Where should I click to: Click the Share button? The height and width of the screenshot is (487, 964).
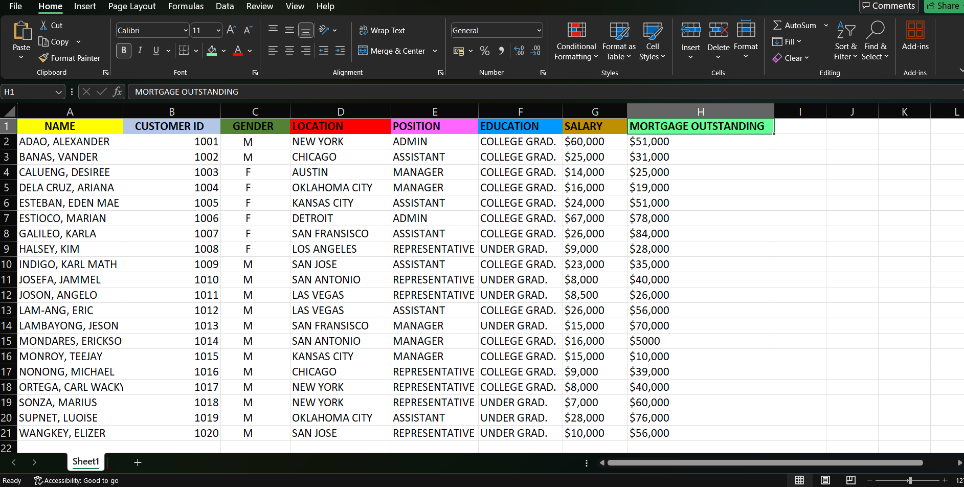944,6
